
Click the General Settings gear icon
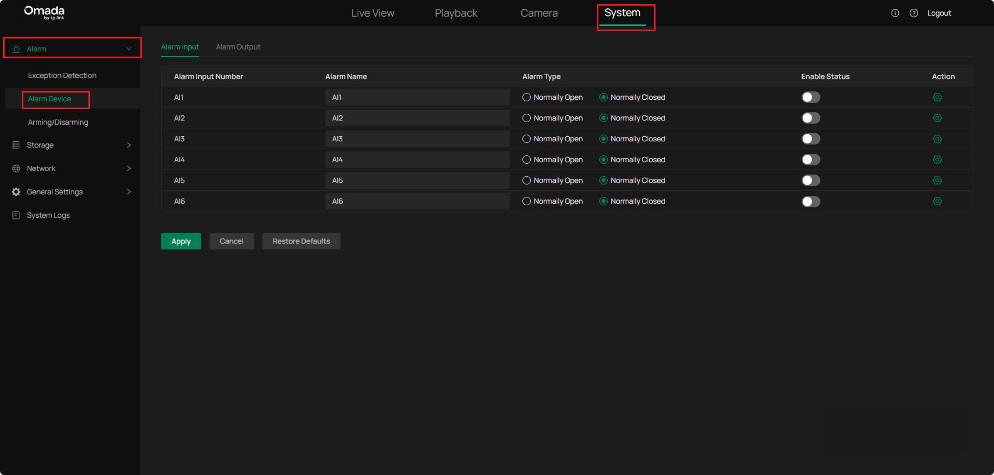[16, 192]
